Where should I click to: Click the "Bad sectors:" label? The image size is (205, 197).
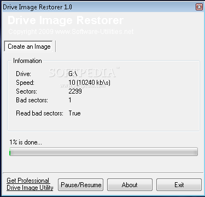click(x=32, y=100)
